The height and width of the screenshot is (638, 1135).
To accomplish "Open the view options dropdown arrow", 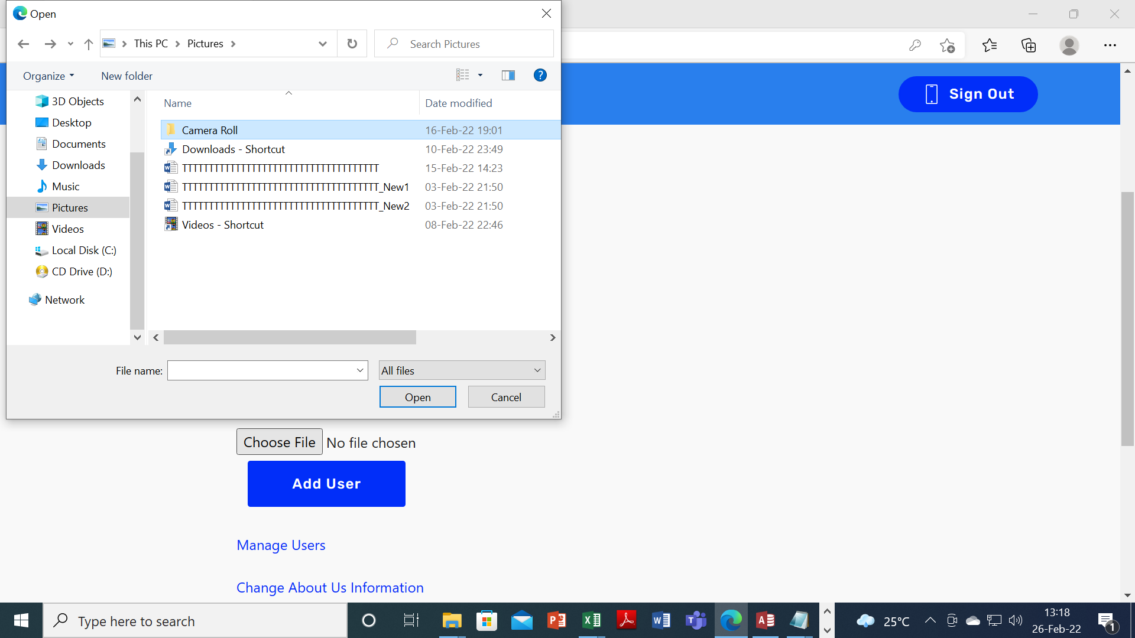I will click(480, 75).
